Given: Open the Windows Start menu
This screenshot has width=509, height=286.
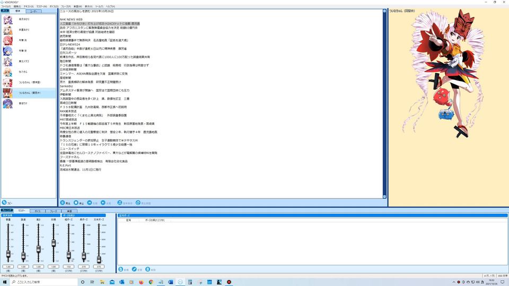Looking at the screenshot, I should click(x=5, y=282).
